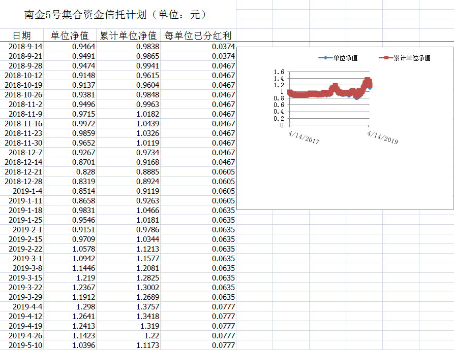The image size is (454, 350).
Task: Click dividend cell in the 2018-12-21 row
Action: click(x=198, y=172)
